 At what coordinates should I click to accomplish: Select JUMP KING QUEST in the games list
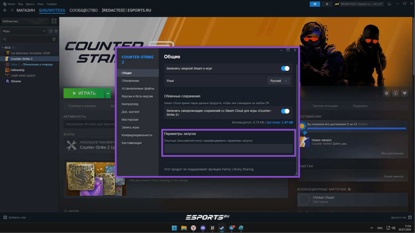click(23, 76)
